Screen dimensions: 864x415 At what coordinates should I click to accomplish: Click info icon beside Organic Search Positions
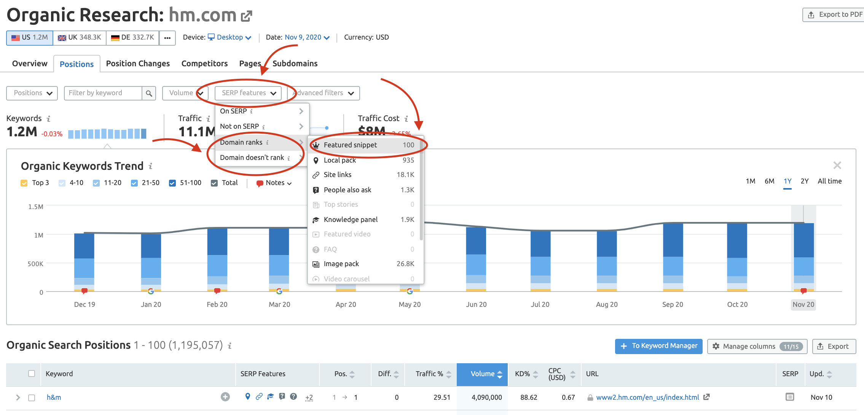point(230,346)
